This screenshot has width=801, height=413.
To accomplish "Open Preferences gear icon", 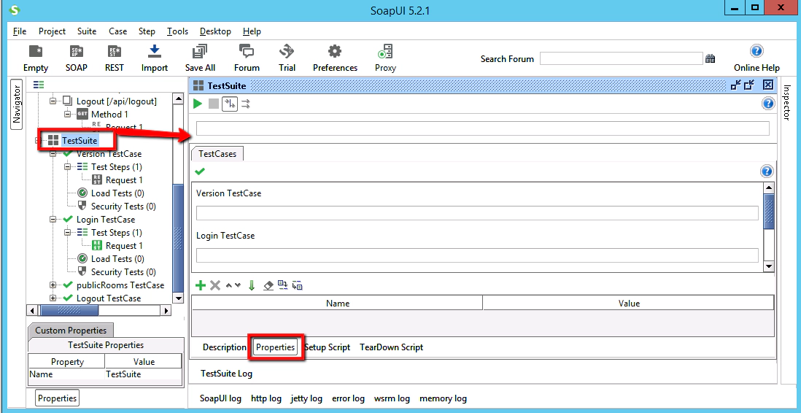I will coord(335,58).
